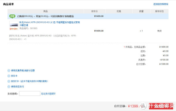Click the 优惠券 -¥100.00 value

[164, 60]
